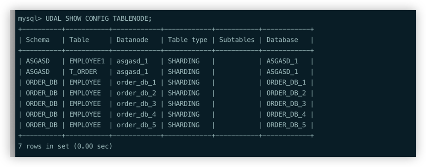Click the order_db_1 datanode cell
The height and width of the screenshot is (167, 426).
[x=137, y=83]
